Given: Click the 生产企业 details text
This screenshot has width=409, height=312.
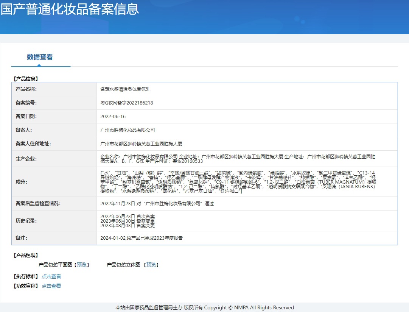Looking at the screenshot, I should (x=238, y=159).
